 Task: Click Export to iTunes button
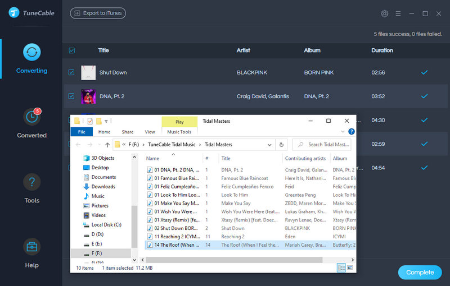(x=98, y=13)
